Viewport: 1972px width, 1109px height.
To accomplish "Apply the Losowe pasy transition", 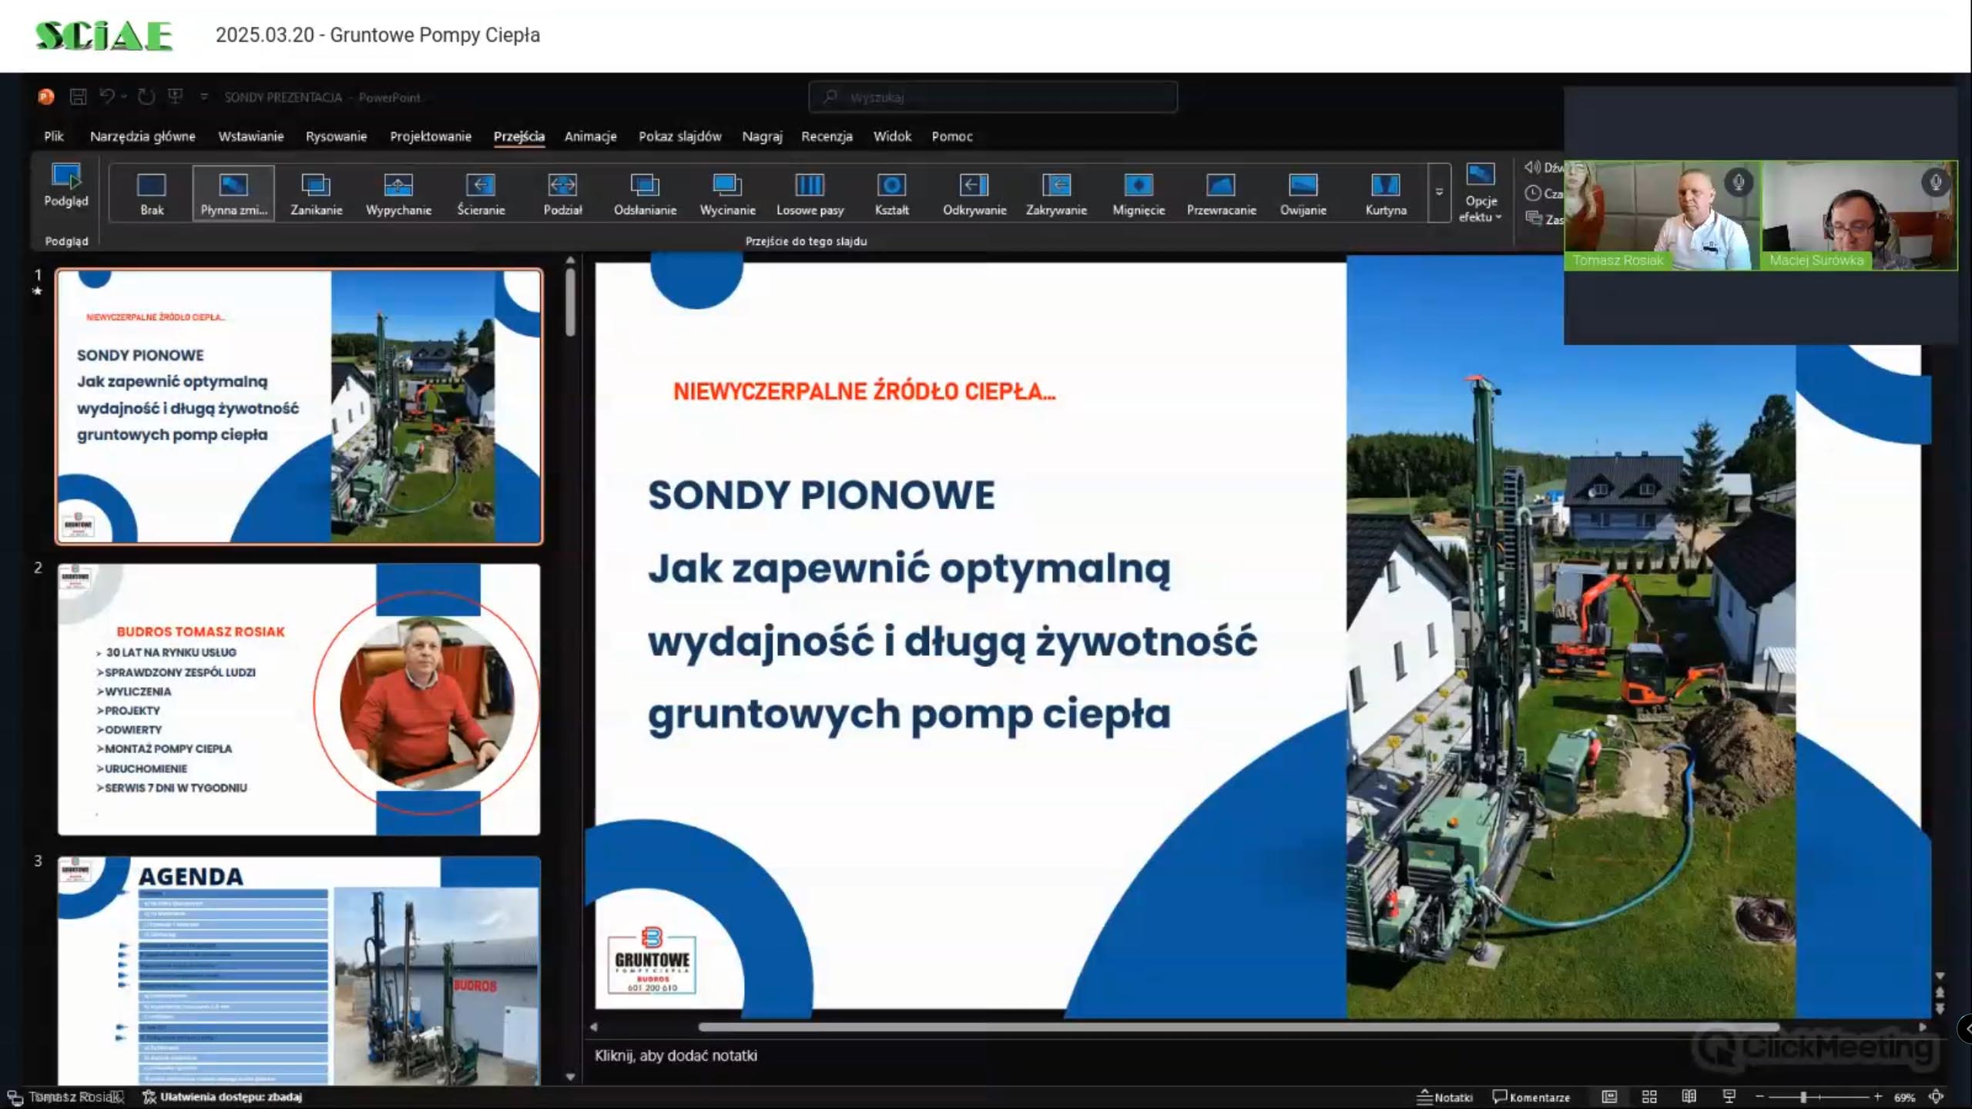I will tap(810, 194).
